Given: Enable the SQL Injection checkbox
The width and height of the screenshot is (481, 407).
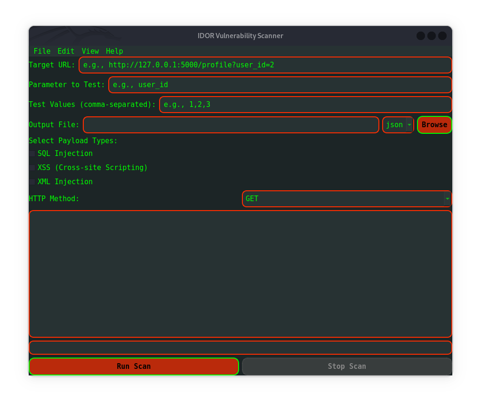Looking at the screenshot, I should click(32, 154).
